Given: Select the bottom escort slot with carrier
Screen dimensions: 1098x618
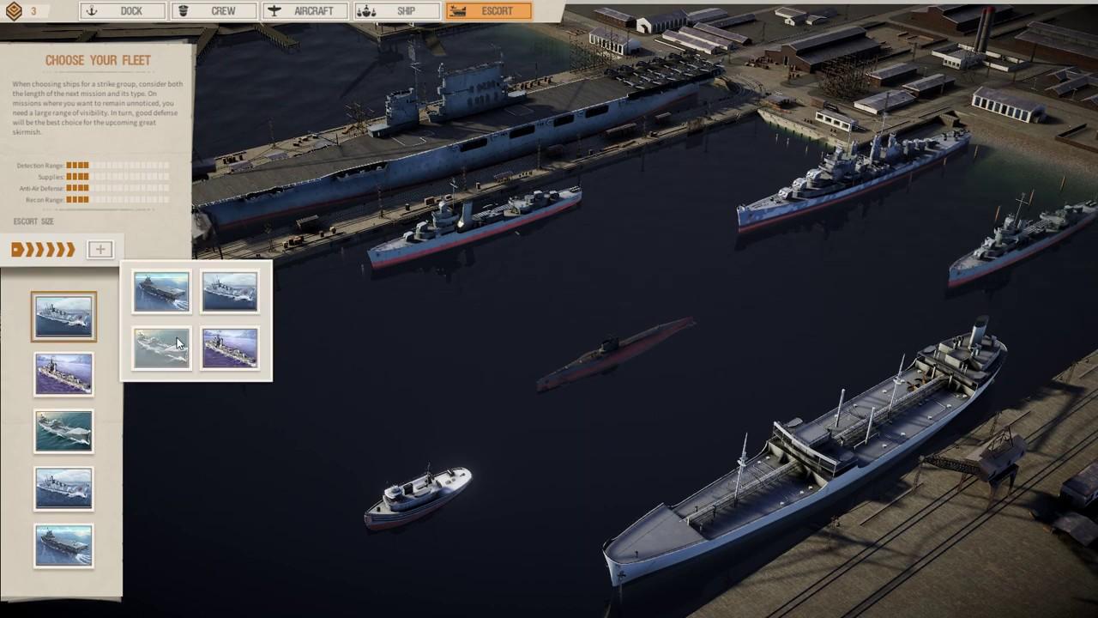Looking at the screenshot, I should pyautogui.click(x=63, y=546).
